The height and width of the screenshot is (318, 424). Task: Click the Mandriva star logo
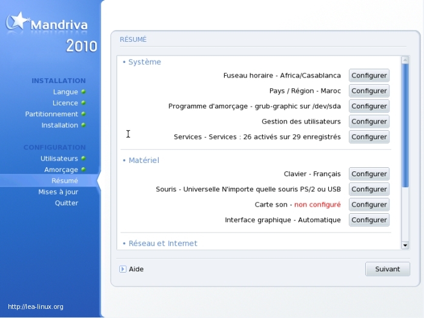(18, 21)
